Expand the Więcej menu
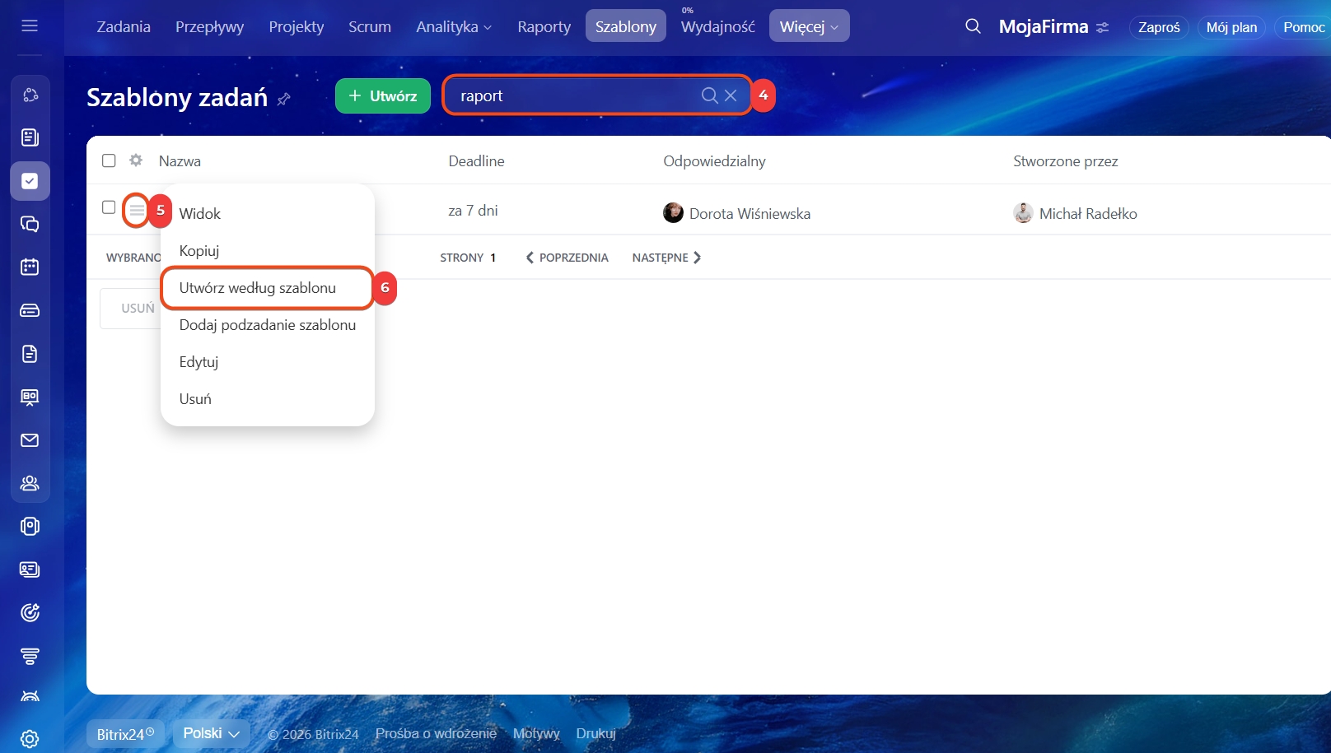Screen dimensions: 1331x753 (x=809, y=27)
